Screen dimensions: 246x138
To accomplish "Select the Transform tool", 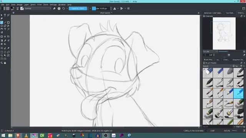I will (x=2, y=36).
